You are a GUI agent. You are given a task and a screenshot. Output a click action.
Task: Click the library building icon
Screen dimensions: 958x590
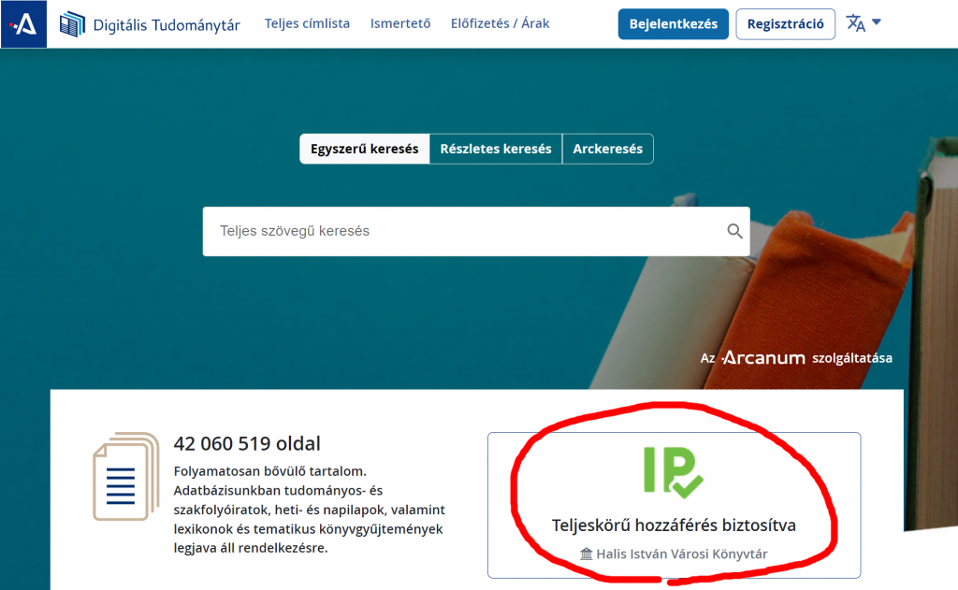tap(586, 554)
